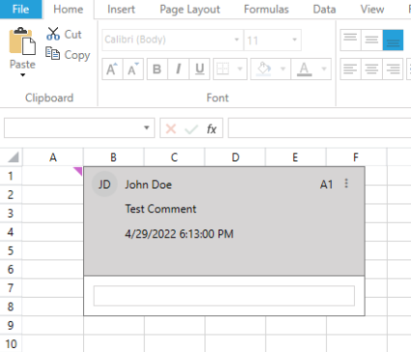Image resolution: width=411 pixels, height=352 pixels.
Task: Open the font color dropdown arrow
Action: click(324, 68)
